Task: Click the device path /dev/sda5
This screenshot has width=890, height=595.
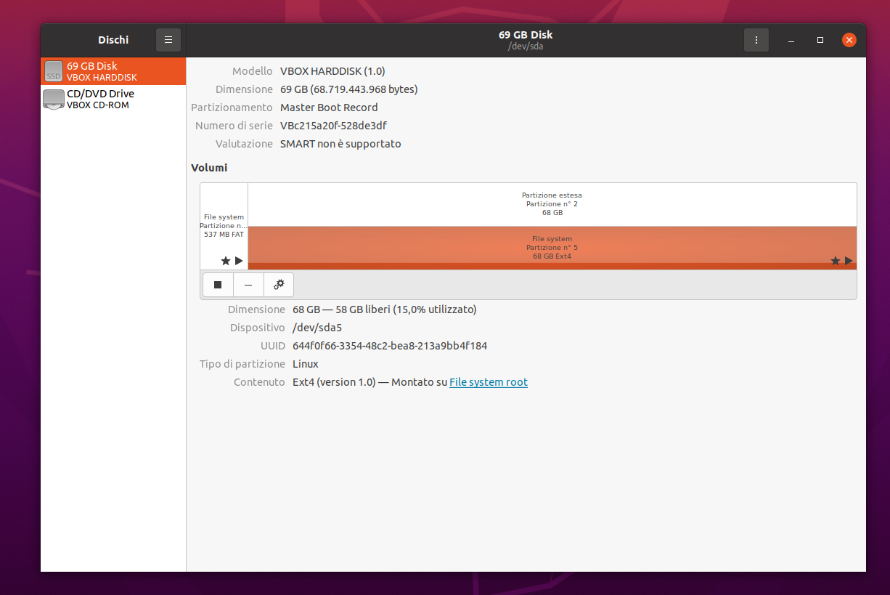Action: (x=317, y=328)
